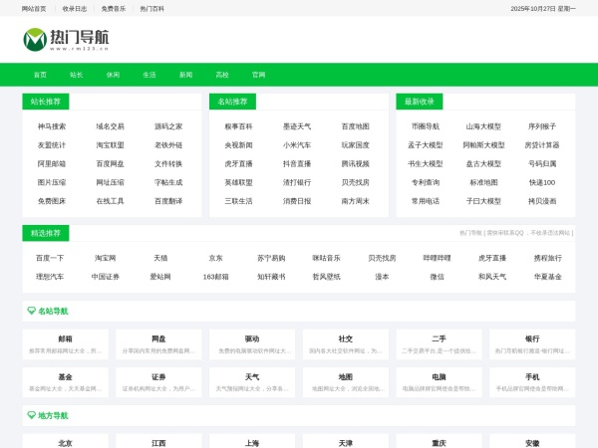Open 携程旅行 link
Screen dimensions: 598x448
[548, 258]
